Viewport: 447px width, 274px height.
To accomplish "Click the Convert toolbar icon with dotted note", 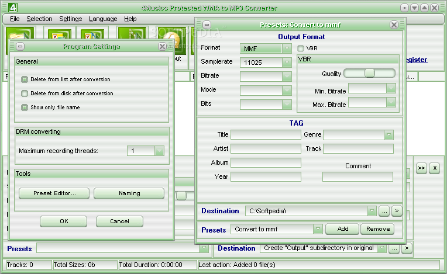I will click(132, 33).
